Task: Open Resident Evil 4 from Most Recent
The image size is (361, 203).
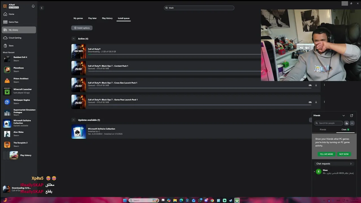Action: [19, 59]
